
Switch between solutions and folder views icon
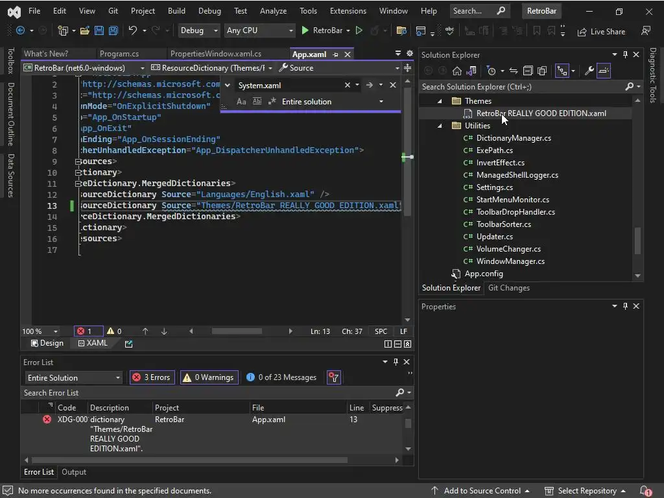pos(471,71)
